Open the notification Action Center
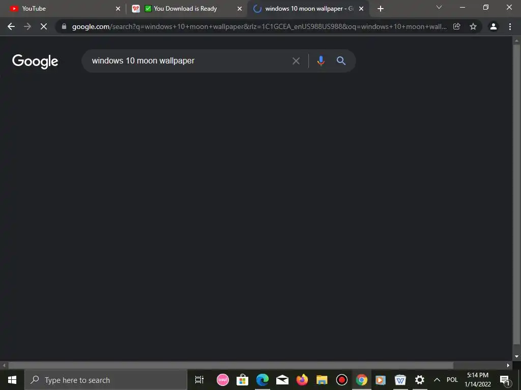 505,380
